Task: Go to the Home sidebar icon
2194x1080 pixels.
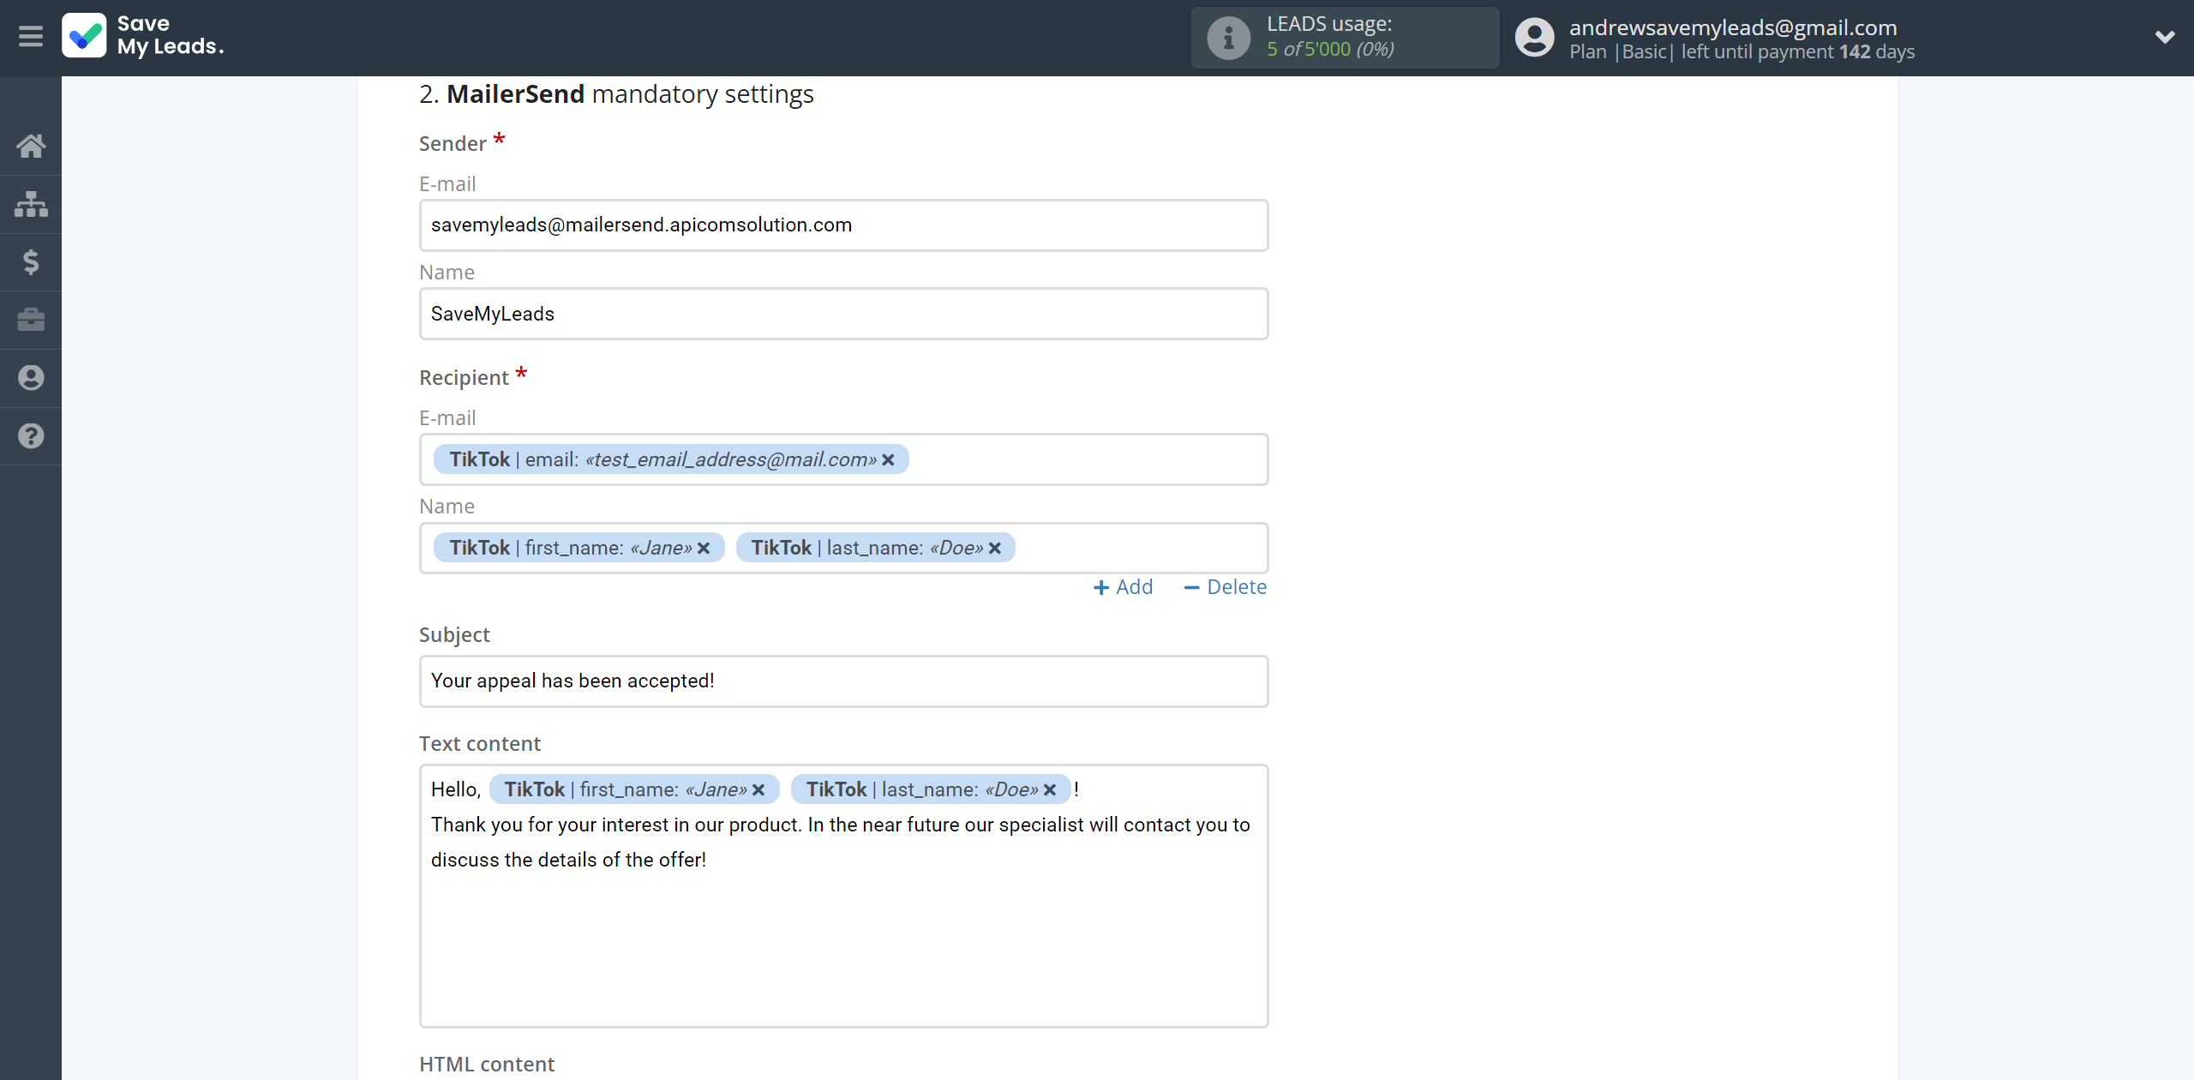Action: tap(31, 146)
